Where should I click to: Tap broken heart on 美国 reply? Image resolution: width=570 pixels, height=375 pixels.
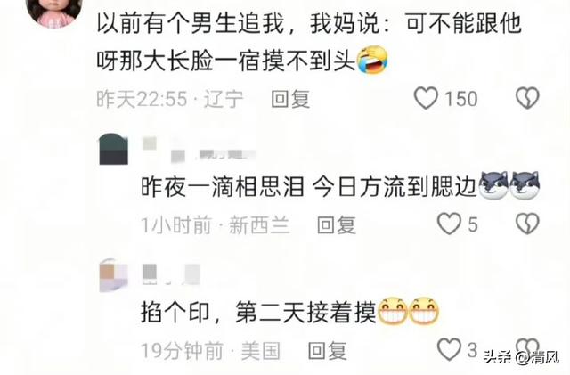tap(527, 347)
